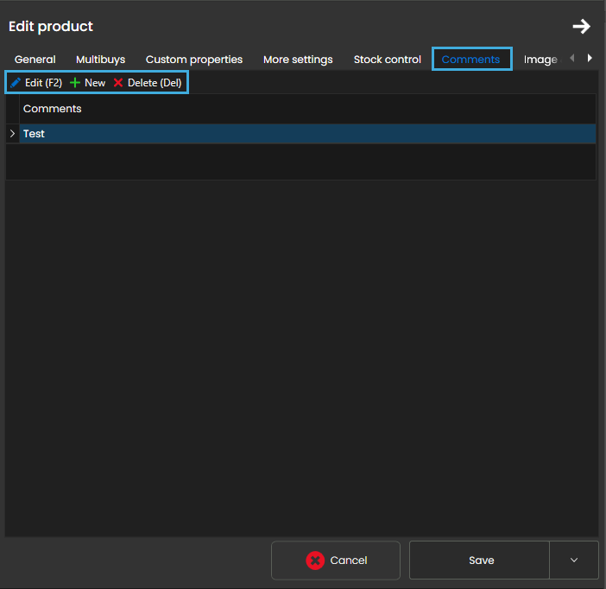Image resolution: width=606 pixels, height=589 pixels.
Task: Open the Custom properties tab
Action: point(193,60)
